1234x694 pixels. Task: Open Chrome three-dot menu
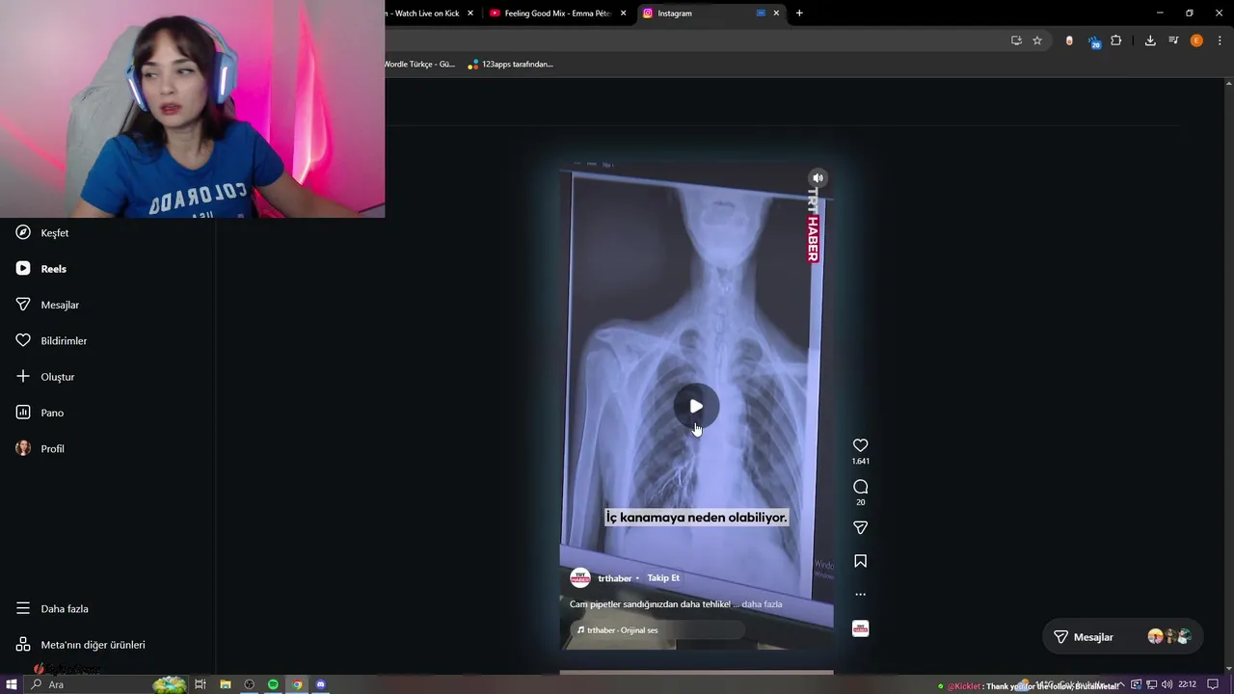1221,40
